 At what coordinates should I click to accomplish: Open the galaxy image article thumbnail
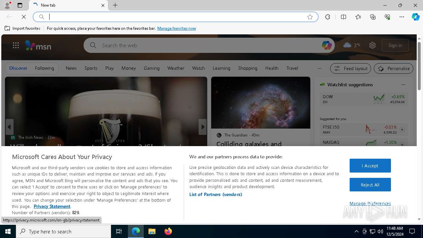coord(261,102)
